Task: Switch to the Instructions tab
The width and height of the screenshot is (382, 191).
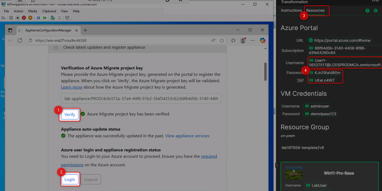Action: (x=291, y=10)
